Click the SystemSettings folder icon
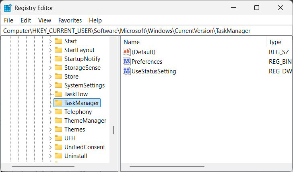 click(58, 85)
